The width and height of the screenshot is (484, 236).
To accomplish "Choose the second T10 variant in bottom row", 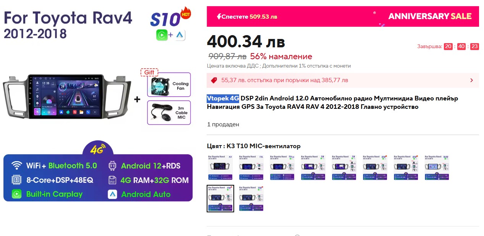I will [251, 198].
